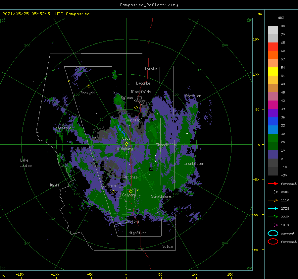Click the dBZ legend heading

click(281, 18)
